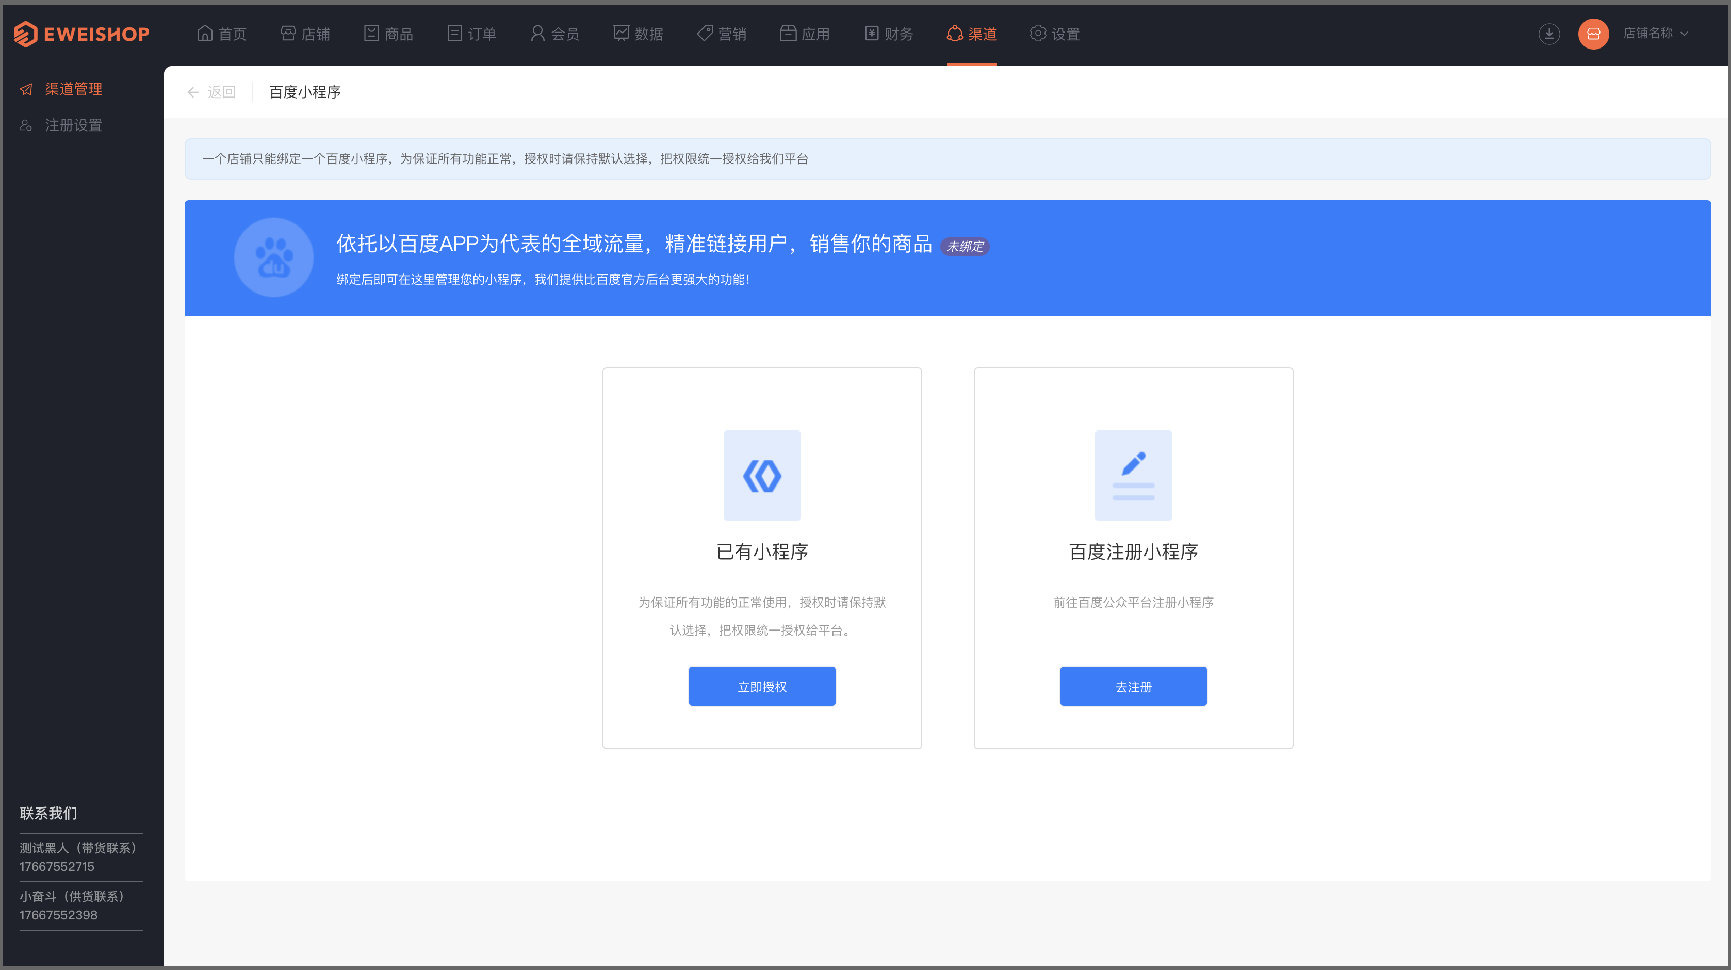Open the 订单 menu
This screenshot has width=1731, height=970.
[x=472, y=34]
